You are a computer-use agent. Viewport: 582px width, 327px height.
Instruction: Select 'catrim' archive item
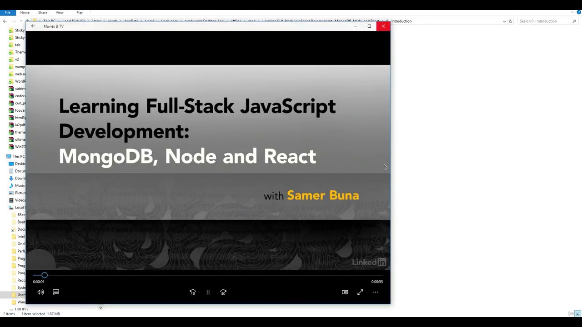coord(17,89)
